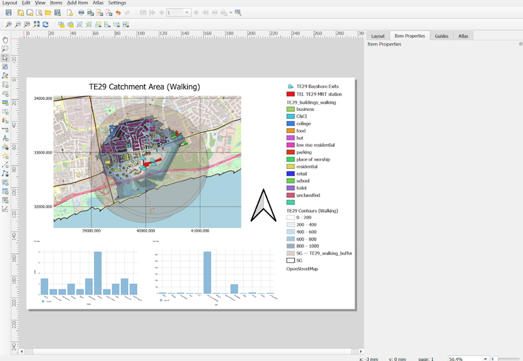The height and width of the screenshot is (361, 523).
Task: Open the atlas page number dropdown
Action: [x=187, y=13]
